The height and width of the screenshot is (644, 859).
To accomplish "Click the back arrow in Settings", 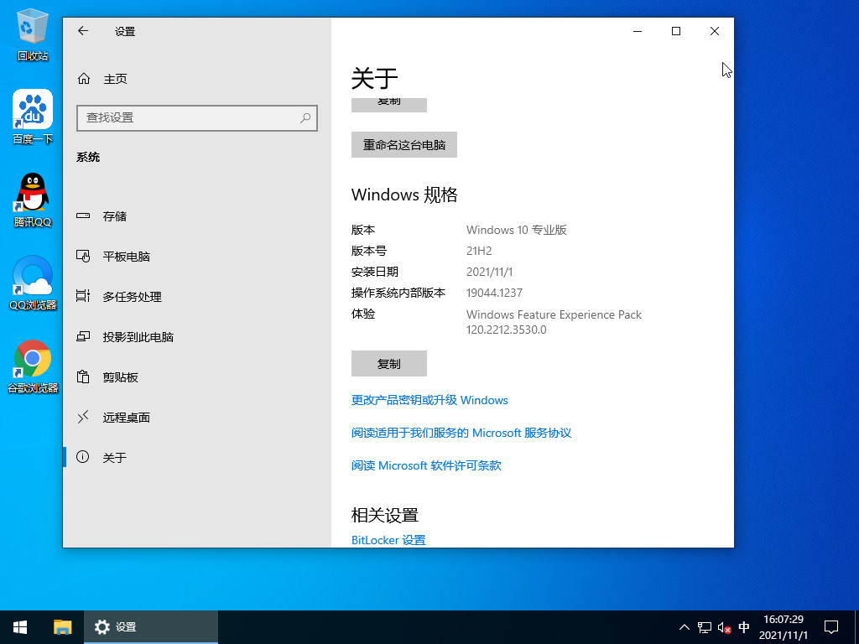I will 82,31.
